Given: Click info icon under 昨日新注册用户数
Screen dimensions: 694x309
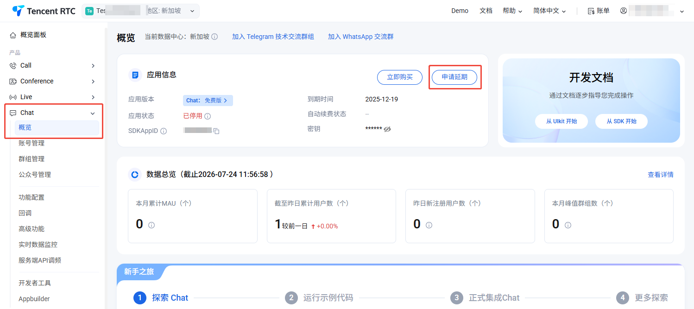Looking at the screenshot, I should click(x=429, y=225).
